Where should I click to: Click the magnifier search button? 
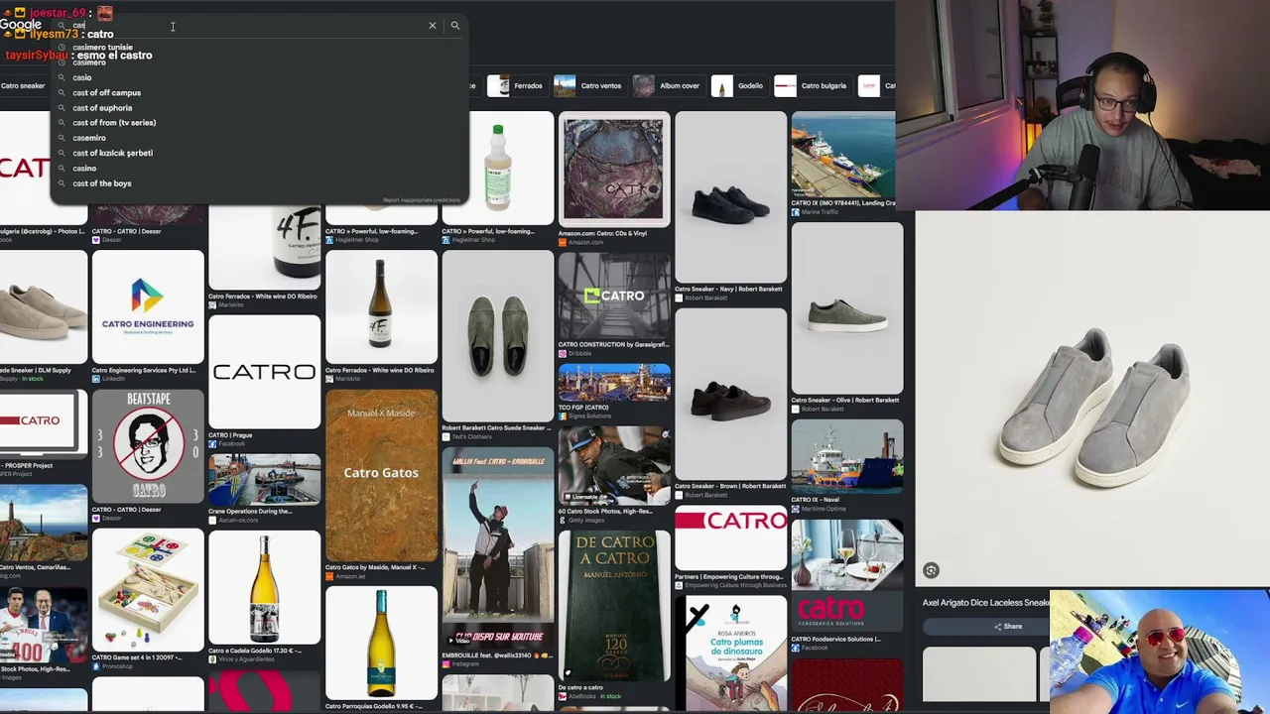pos(455,26)
